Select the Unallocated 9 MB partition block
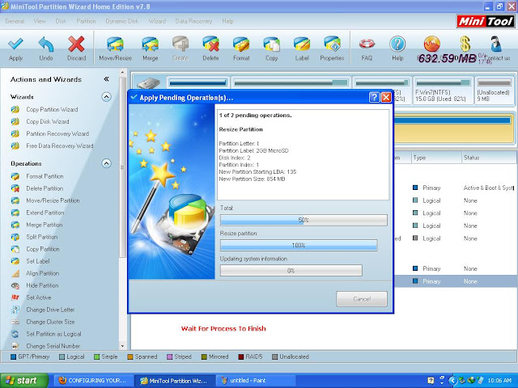The height and width of the screenshot is (388, 518). pyautogui.click(x=494, y=91)
